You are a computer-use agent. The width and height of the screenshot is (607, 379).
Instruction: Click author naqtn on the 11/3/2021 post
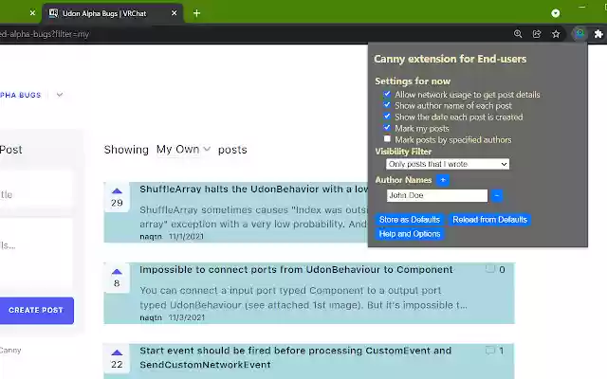pyautogui.click(x=151, y=317)
